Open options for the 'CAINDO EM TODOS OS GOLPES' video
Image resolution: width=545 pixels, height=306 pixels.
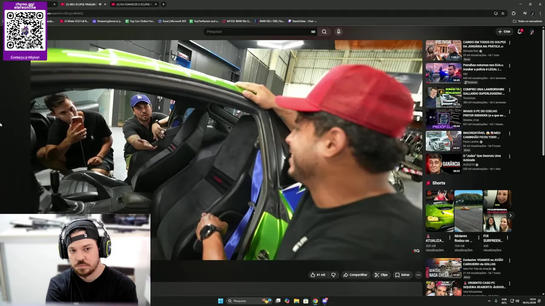pos(509,43)
